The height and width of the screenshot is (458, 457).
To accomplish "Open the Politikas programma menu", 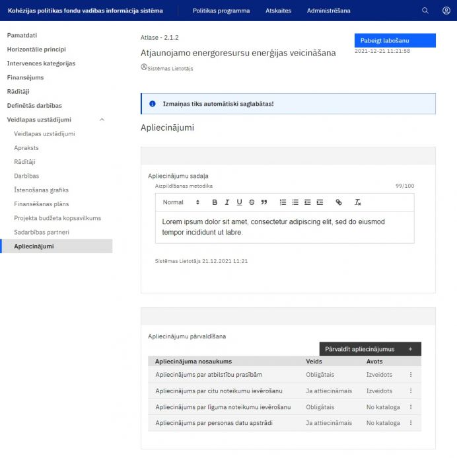I will [221, 11].
